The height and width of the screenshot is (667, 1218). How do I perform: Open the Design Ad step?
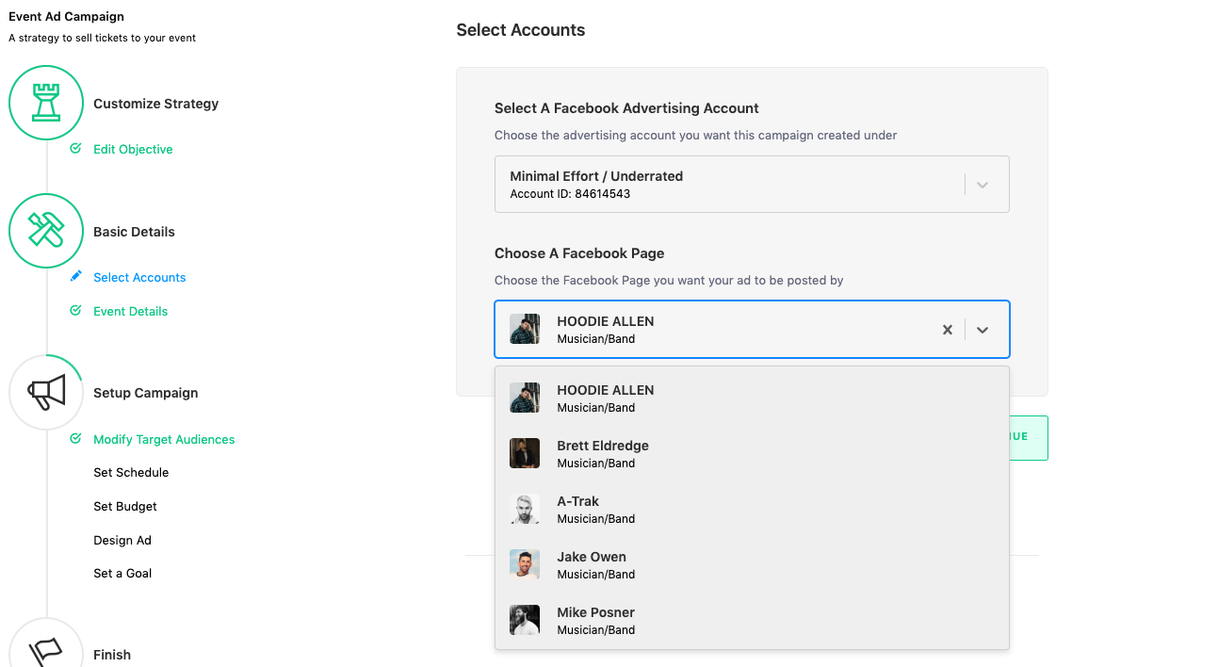click(x=122, y=541)
